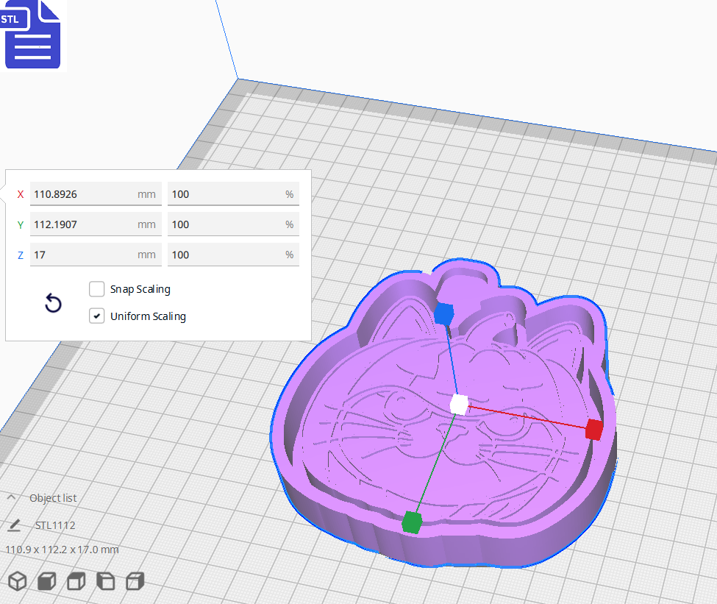Toggle the Snap Scaling checkbox off again
This screenshot has height=604, width=717.
point(96,289)
